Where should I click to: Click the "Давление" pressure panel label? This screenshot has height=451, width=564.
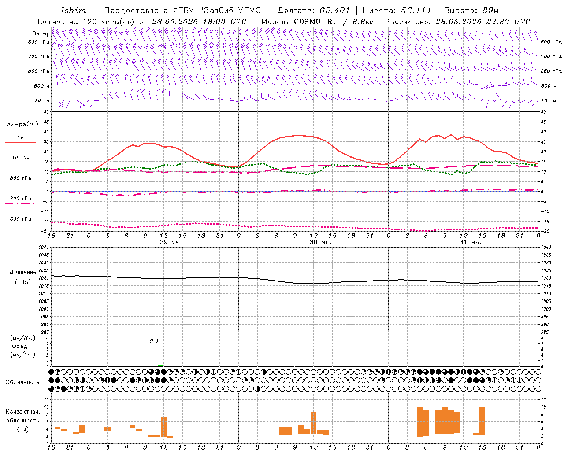click(x=23, y=272)
